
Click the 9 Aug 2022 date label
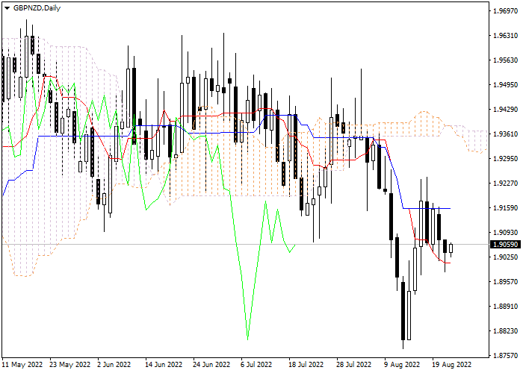point(402,365)
